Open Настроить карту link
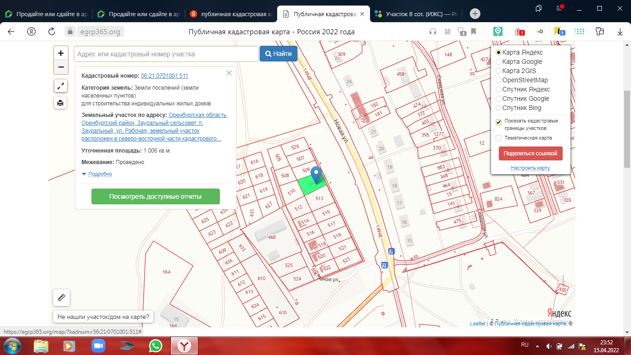 pyautogui.click(x=530, y=168)
